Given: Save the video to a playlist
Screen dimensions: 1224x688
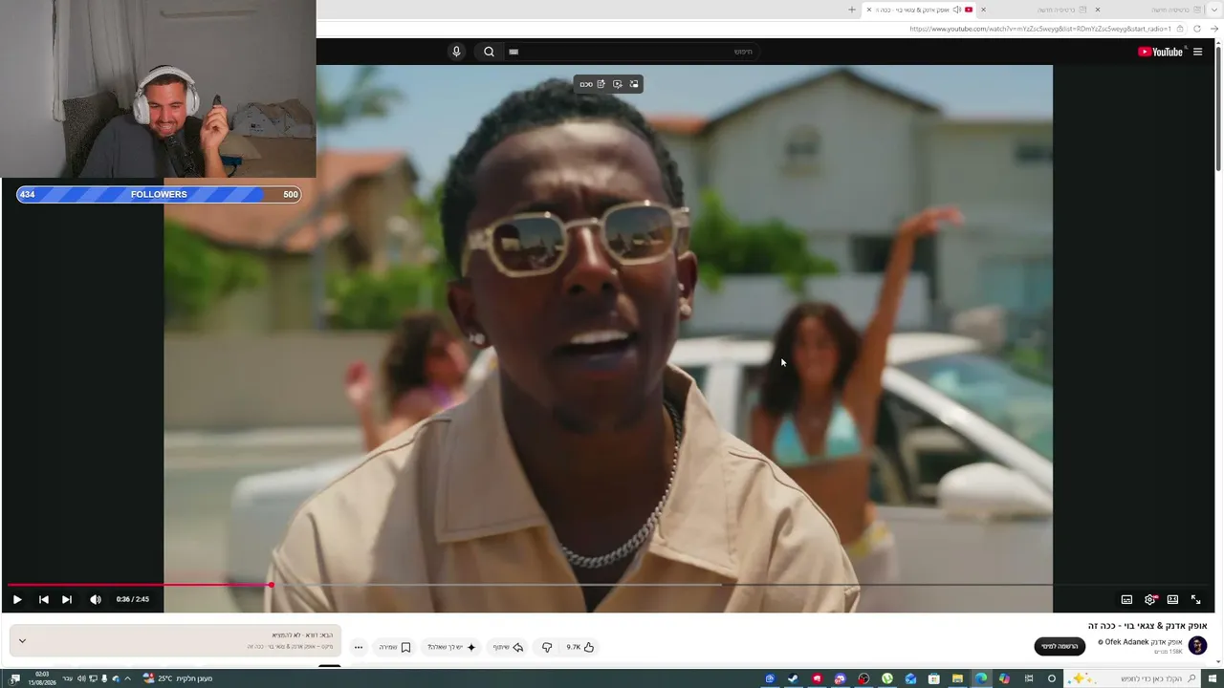Looking at the screenshot, I should point(394,647).
